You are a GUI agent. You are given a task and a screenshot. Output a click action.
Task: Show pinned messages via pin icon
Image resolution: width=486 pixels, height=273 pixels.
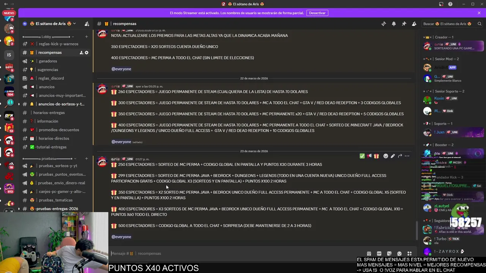click(x=404, y=24)
